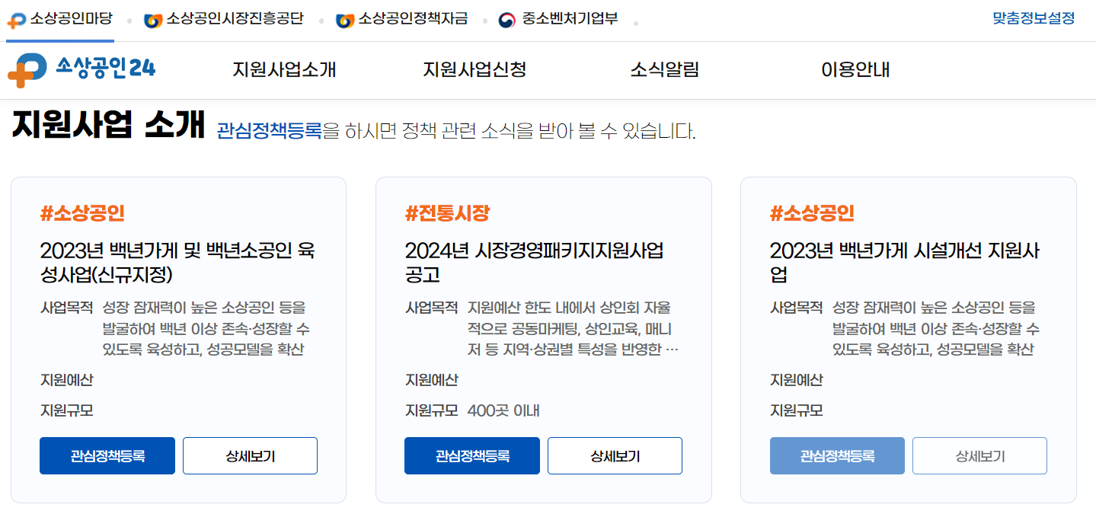Click 상세보기 on the 시장경영패키지지원사업 card
Screen dimensions: 1096x530
click(614, 455)
